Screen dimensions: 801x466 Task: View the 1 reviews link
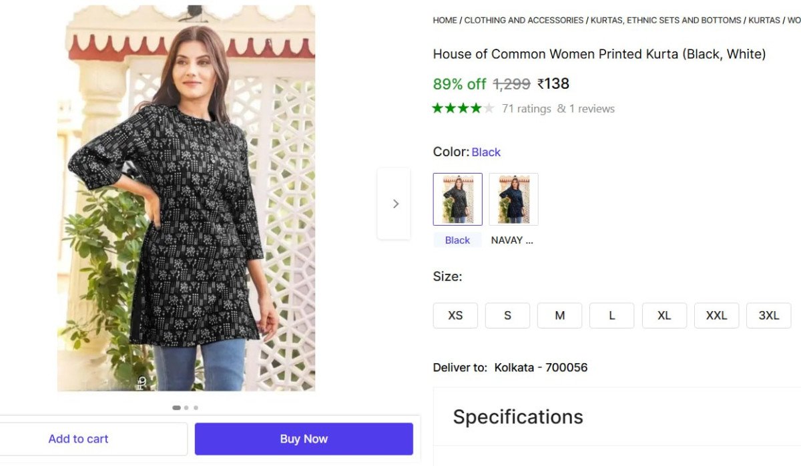coord(591,108)
